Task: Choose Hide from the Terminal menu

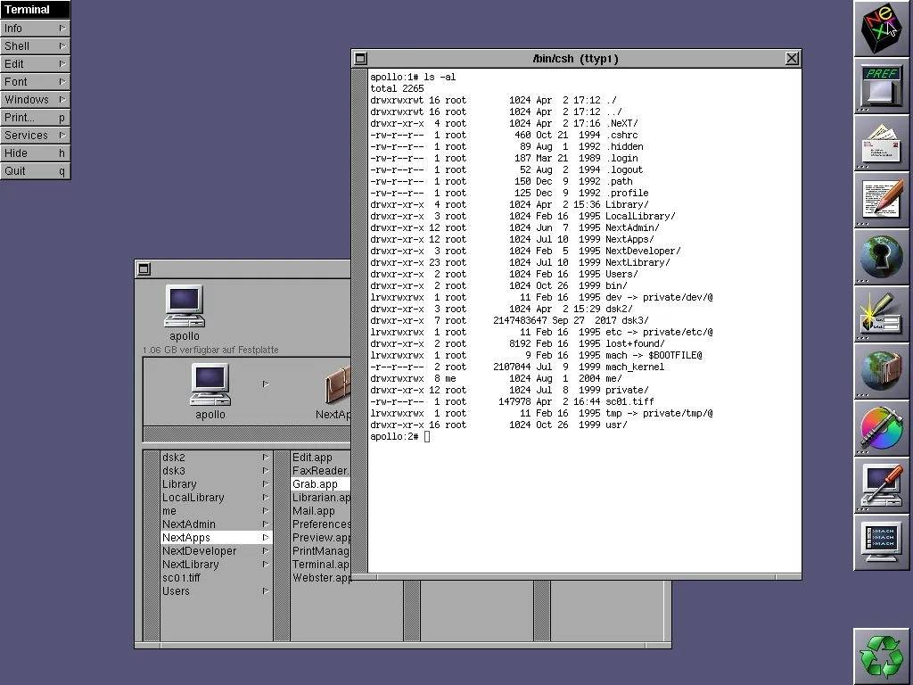Action: point(35,153)
